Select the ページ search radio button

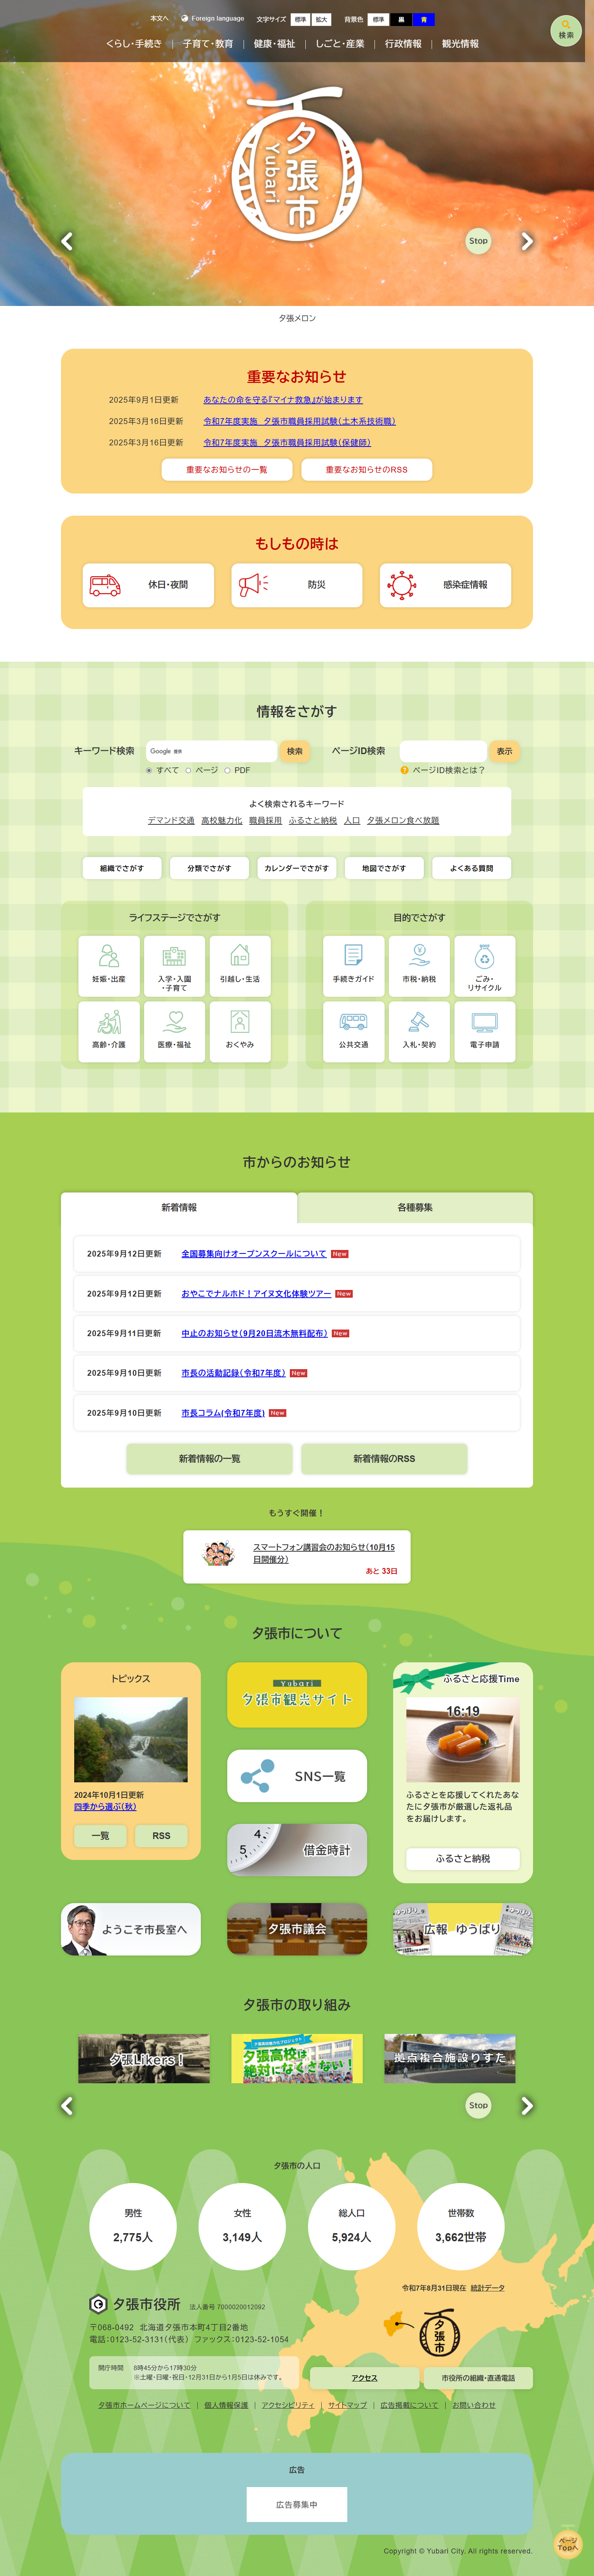point(188,770)
